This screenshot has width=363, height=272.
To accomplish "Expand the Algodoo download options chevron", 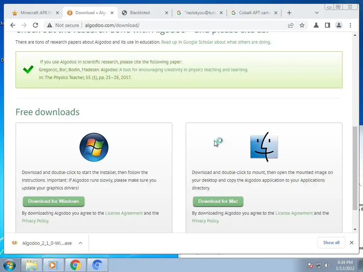I will (80, 243).
